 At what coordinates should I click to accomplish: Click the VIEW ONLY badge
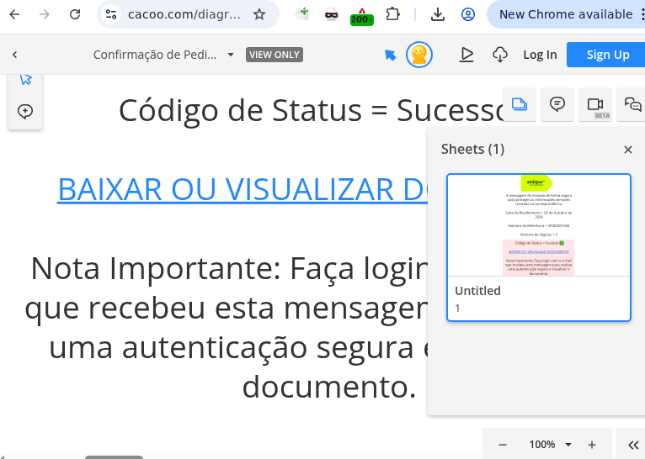click(x=275, y=55)
